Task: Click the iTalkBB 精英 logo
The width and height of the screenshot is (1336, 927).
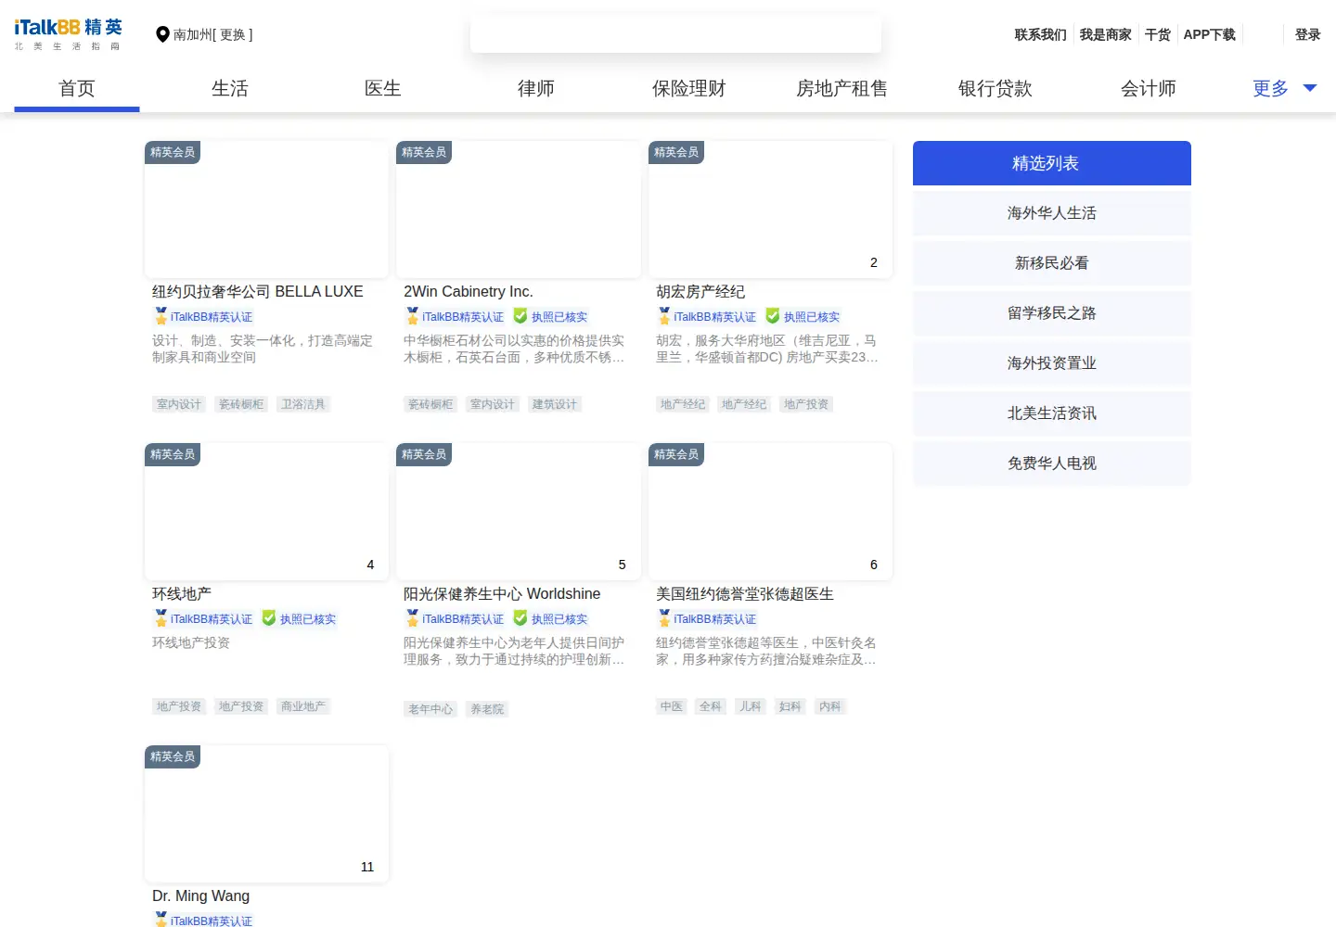Action: [69, 34]
